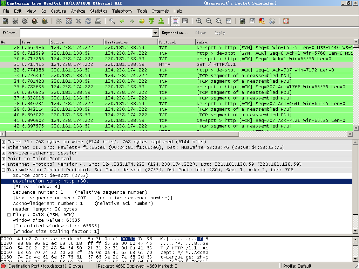This screenshot has width=359, height=269.
Task: Go forward in packet history
Action: [132, 21]
